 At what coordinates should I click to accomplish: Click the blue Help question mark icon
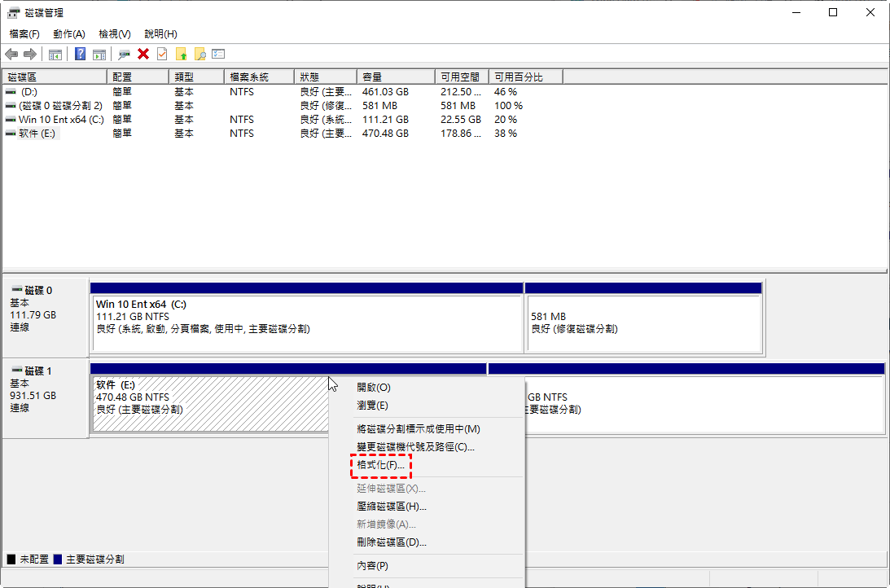tap(81, 54)
